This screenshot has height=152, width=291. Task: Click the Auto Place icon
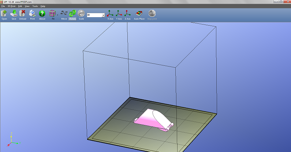click(139, 15)
